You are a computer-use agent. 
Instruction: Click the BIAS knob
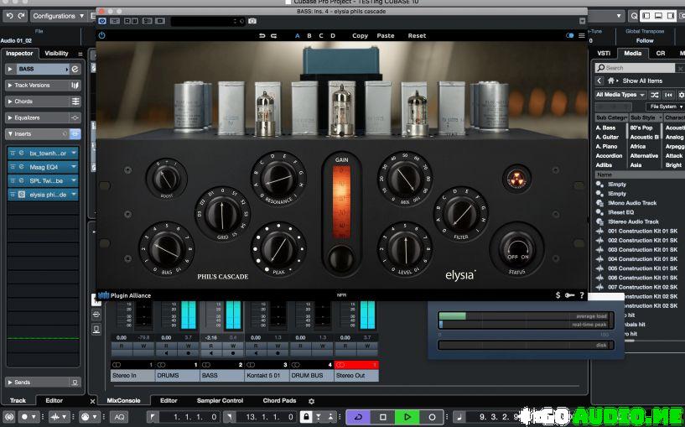tap(167, 249)
